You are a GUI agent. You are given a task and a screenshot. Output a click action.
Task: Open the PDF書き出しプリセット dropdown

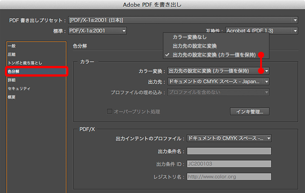coord(183,20)
